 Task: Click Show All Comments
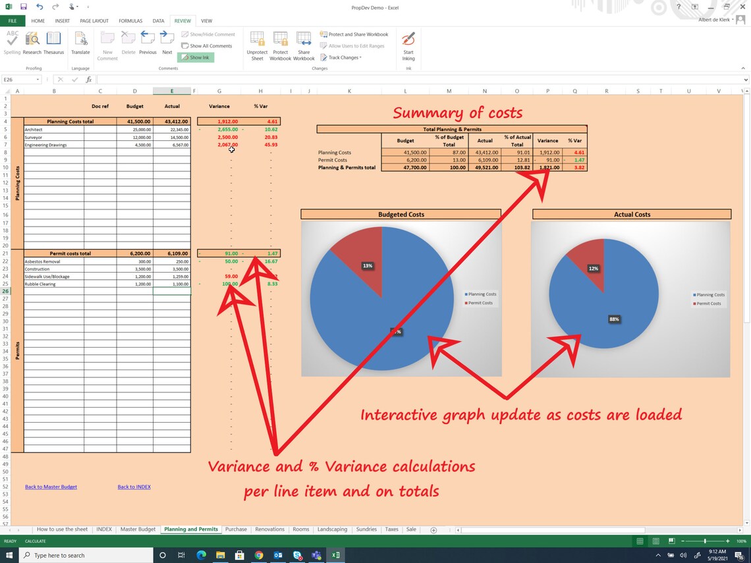[206, 46]
